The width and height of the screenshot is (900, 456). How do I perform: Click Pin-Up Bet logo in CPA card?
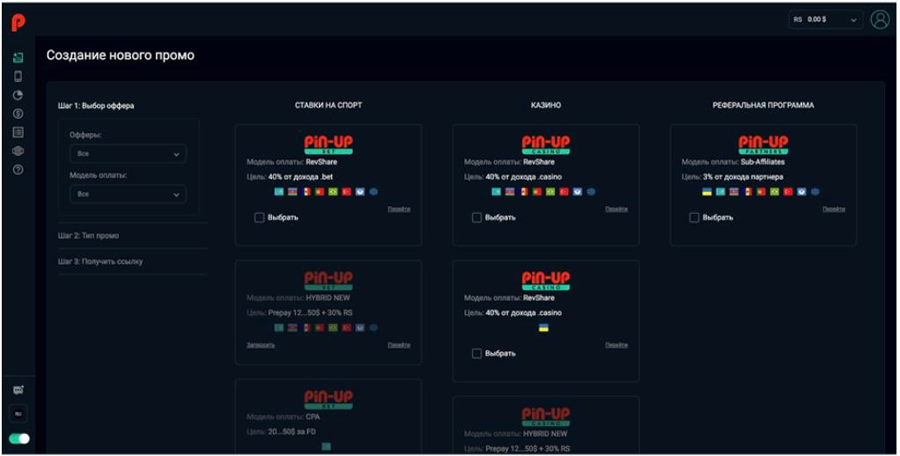point(328,399)
